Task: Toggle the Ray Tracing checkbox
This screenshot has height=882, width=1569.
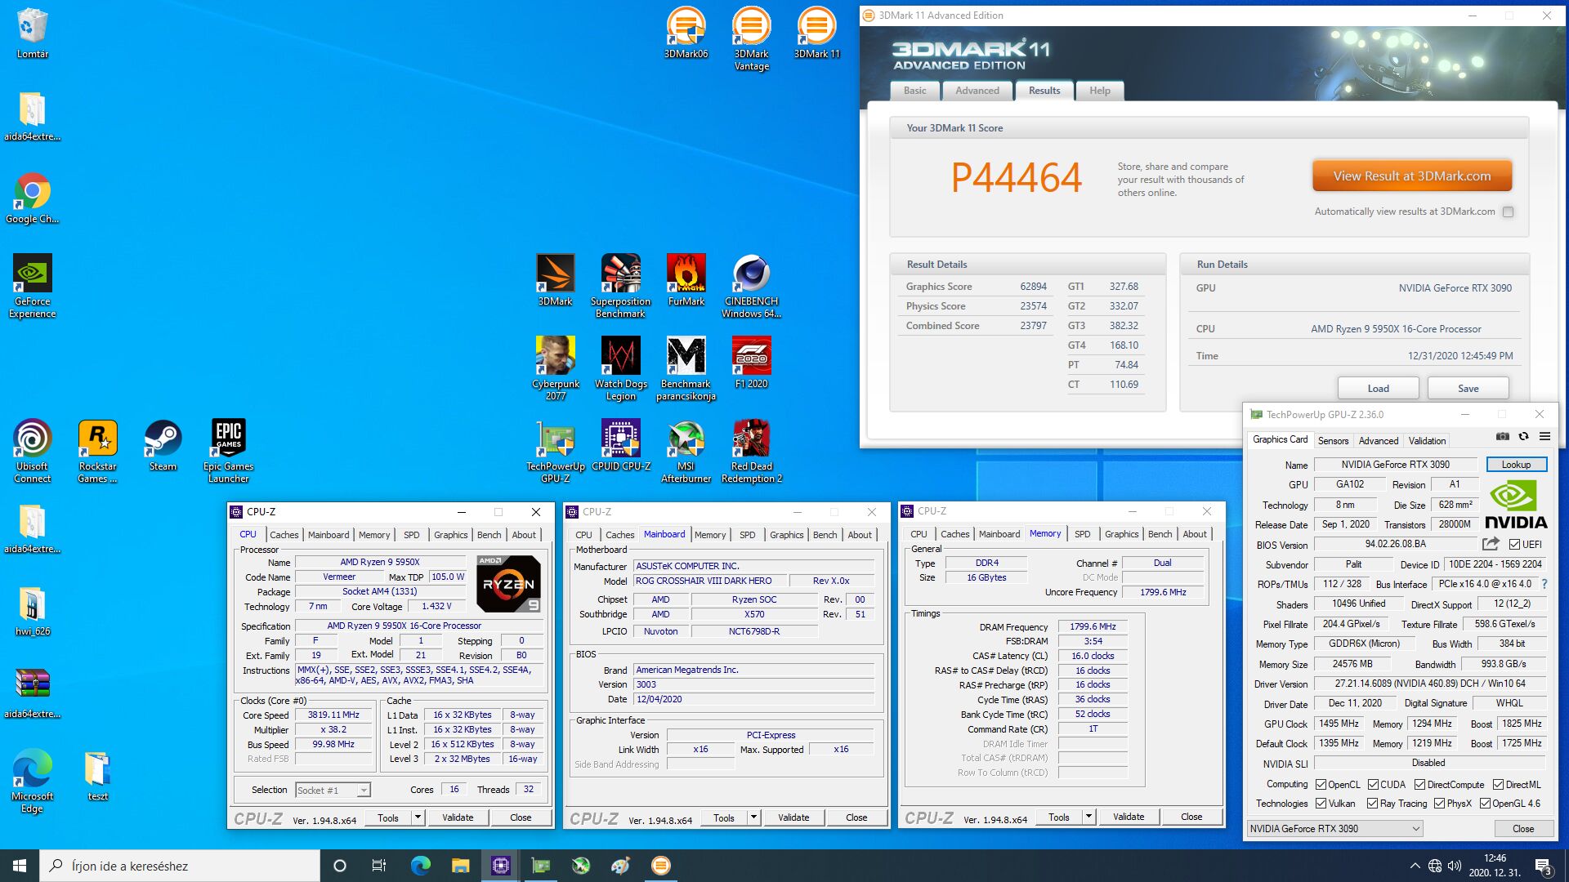Action: (1373, 804)
